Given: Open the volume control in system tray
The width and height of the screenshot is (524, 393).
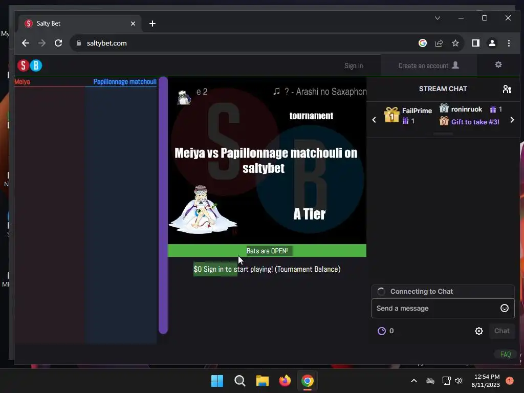Looking at the screenshot, I should click(458, 381).
